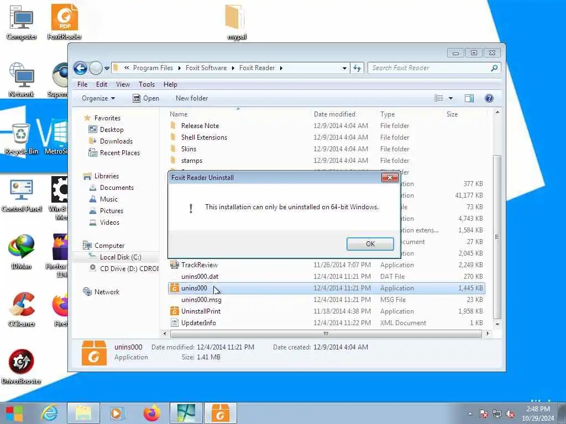This screenshot has height=424, width=566.
Task: Open the Help menu
Action: point(170,84)
